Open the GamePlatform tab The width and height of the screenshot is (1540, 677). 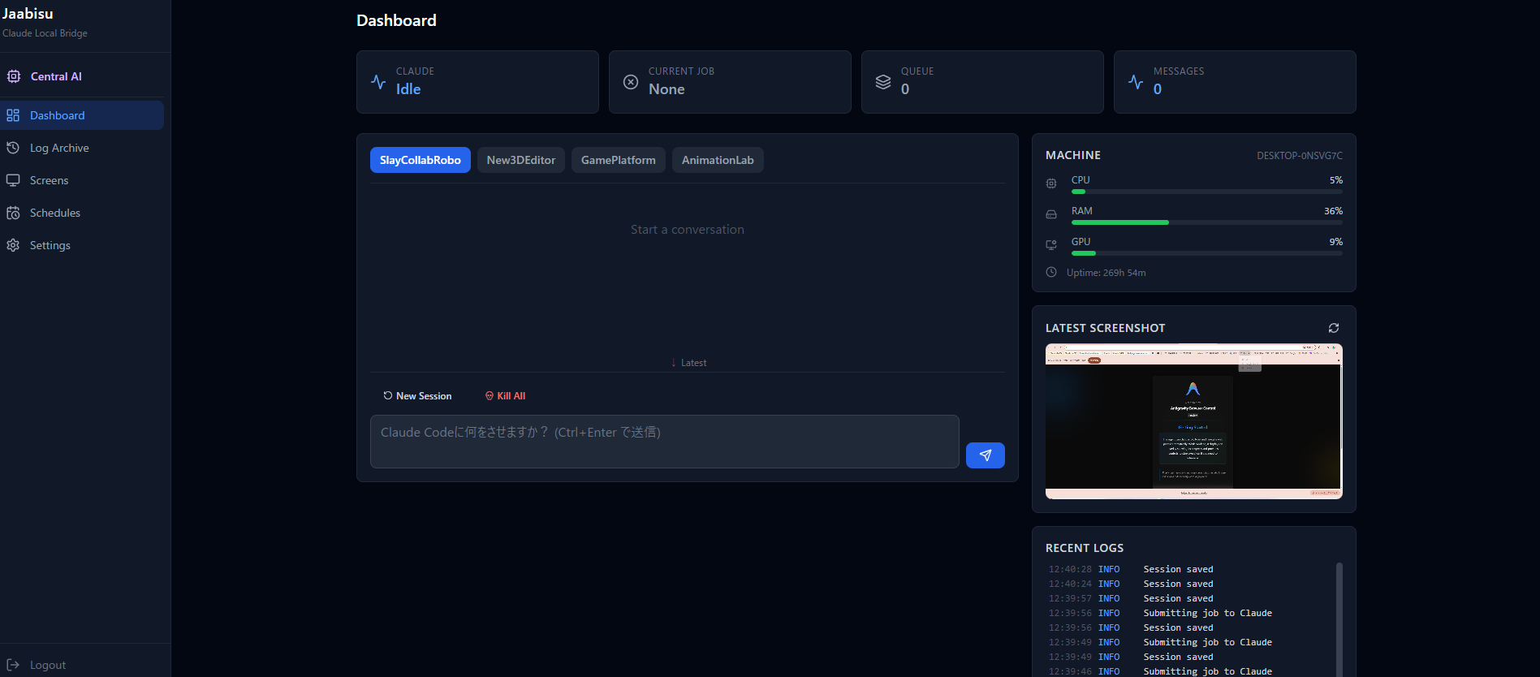coord(618,160)
